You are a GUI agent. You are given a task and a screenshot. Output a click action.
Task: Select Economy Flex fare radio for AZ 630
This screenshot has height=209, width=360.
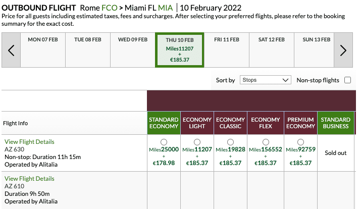(x=266, y=142)
